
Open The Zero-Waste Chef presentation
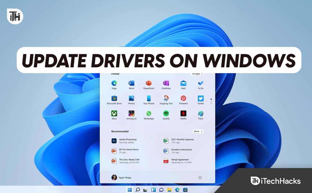coord(125,161)
